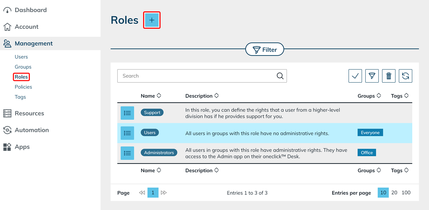
Task: Click the Users role description text
Action: 257,133
